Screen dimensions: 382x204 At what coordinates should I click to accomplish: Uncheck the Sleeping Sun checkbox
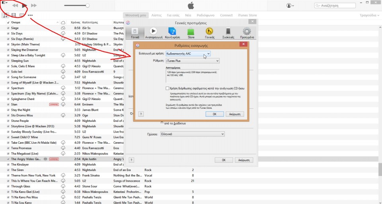pos(8,61)
